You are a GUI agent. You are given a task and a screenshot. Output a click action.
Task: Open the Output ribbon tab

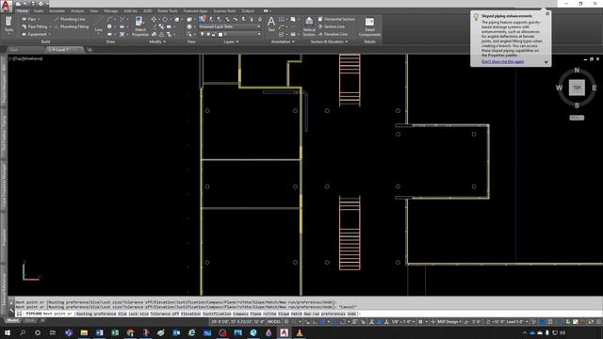(x=248, y=10)
